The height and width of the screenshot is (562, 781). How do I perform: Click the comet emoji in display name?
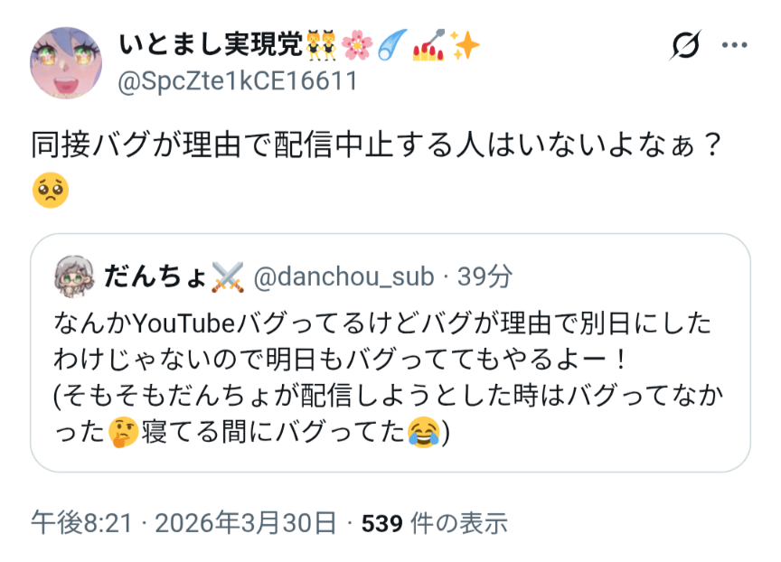pos(392,45)
